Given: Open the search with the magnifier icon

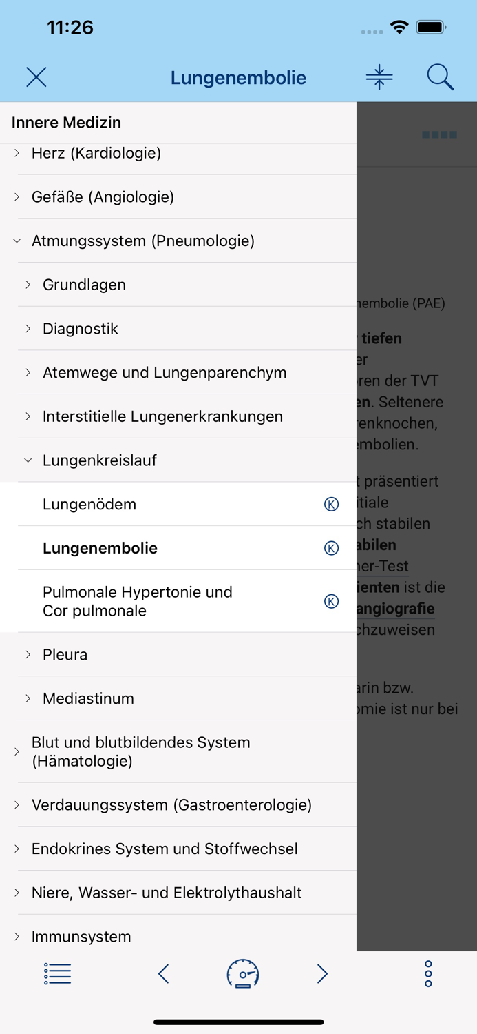Looking at the screenshot, I should [441, 77].
